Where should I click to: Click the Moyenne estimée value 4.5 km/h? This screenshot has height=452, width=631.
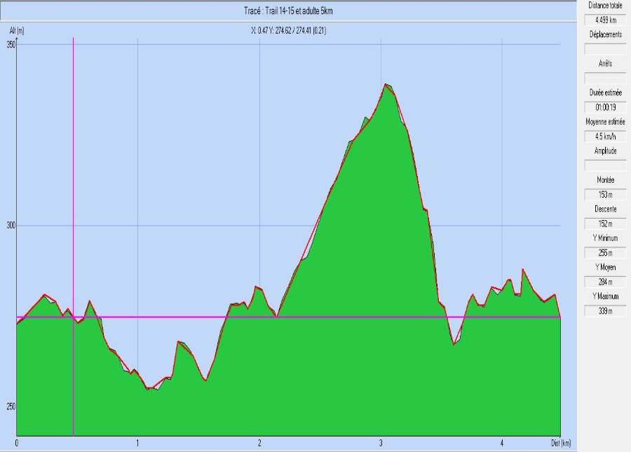click(x=604, y=136)
